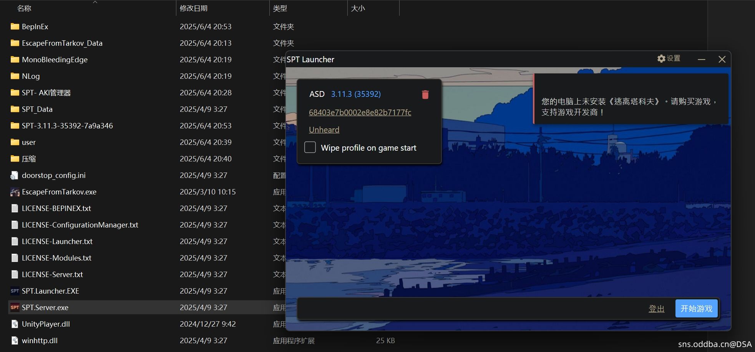Click the LICENSE-ConfigurationManager.txt file icon
Screen dimensions: 755x352
tap(15, 225)
